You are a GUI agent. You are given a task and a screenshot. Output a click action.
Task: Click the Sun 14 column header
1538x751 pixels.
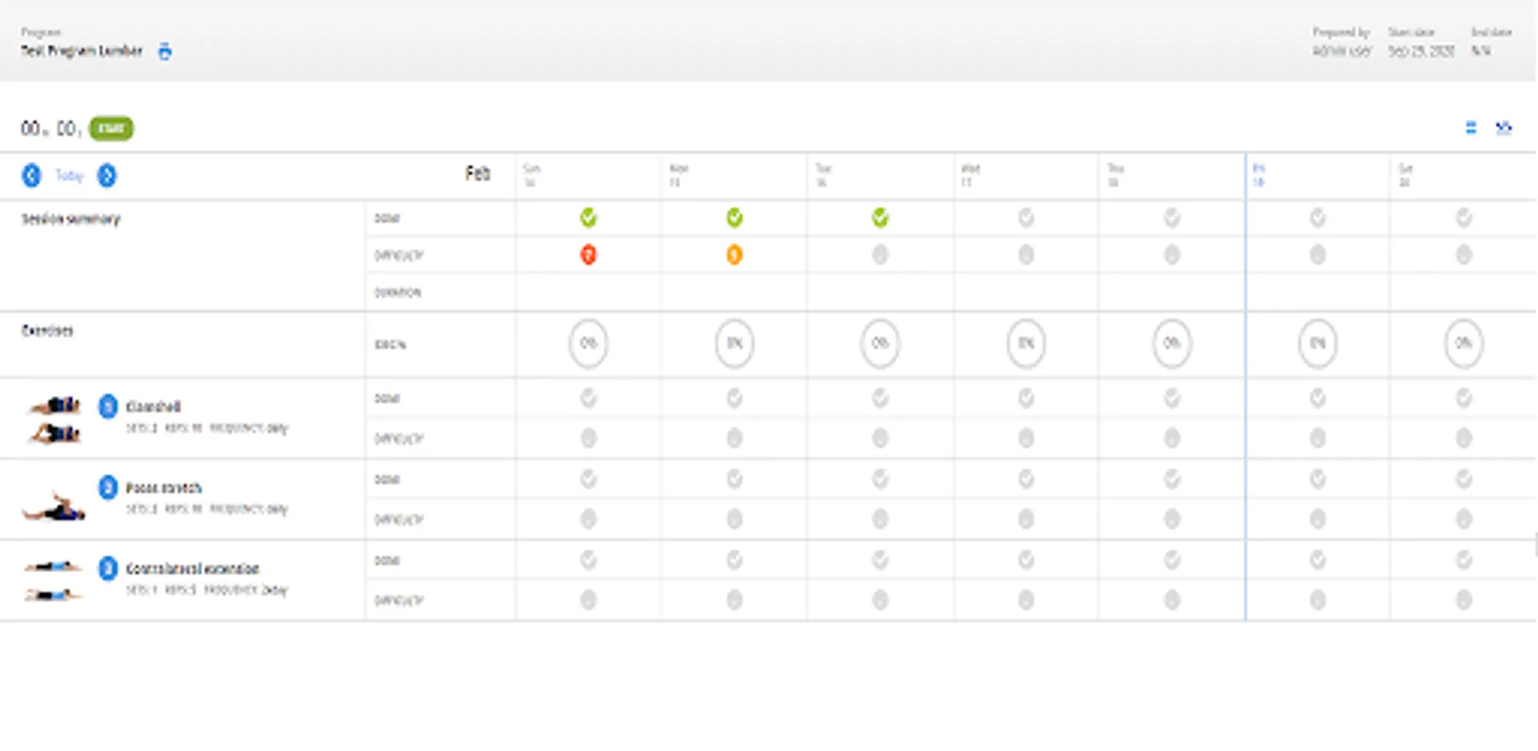588,175
